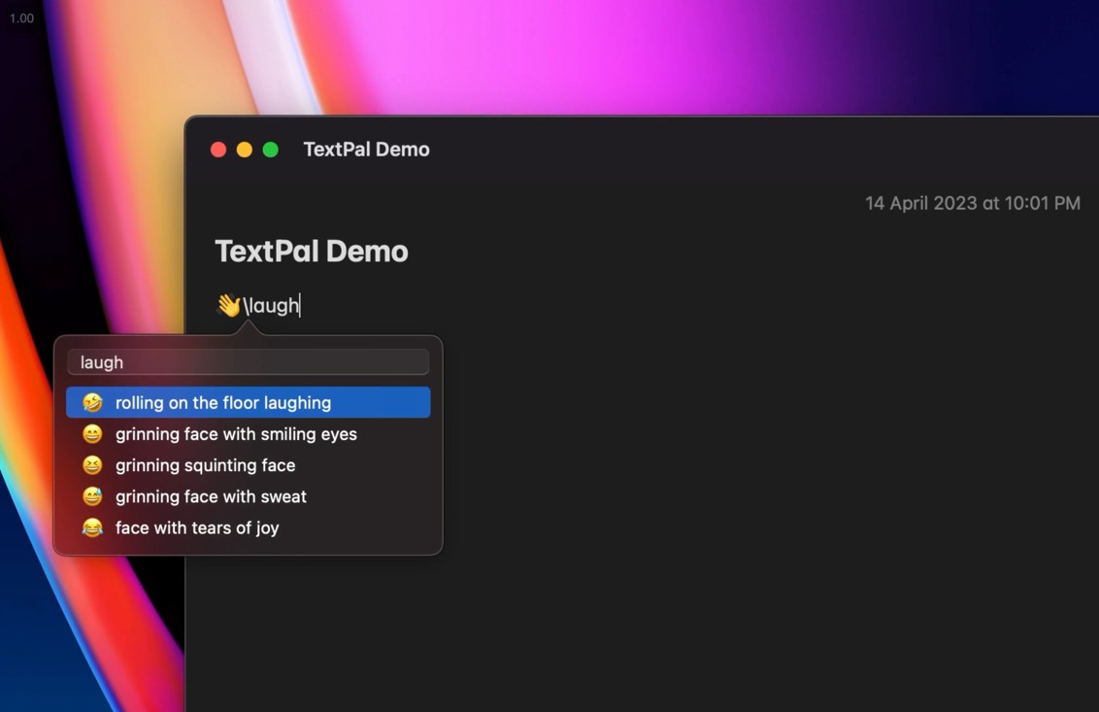The height and width of the screenshot is (712, 1099).
Task: Click the grinning with sweat emoji icon
Action: 92,496
